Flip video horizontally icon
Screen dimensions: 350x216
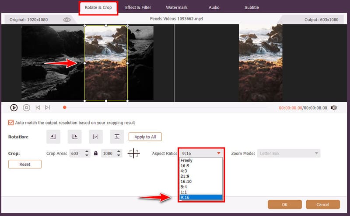pos(95,137)
